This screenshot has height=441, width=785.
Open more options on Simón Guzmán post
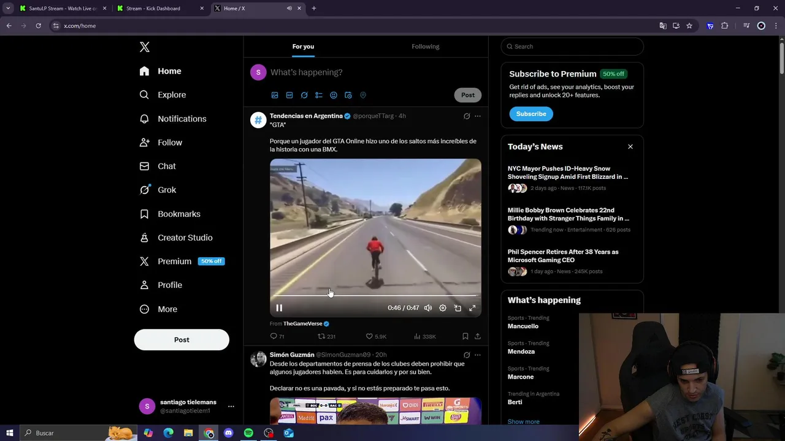pyautogui.click(x=478, y=355)
